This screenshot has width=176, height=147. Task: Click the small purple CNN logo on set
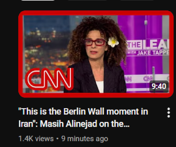(148, 79)
